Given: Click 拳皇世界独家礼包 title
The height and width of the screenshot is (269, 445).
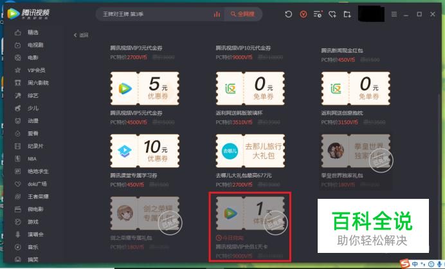Looking at the screenshot, I should 342,176.
